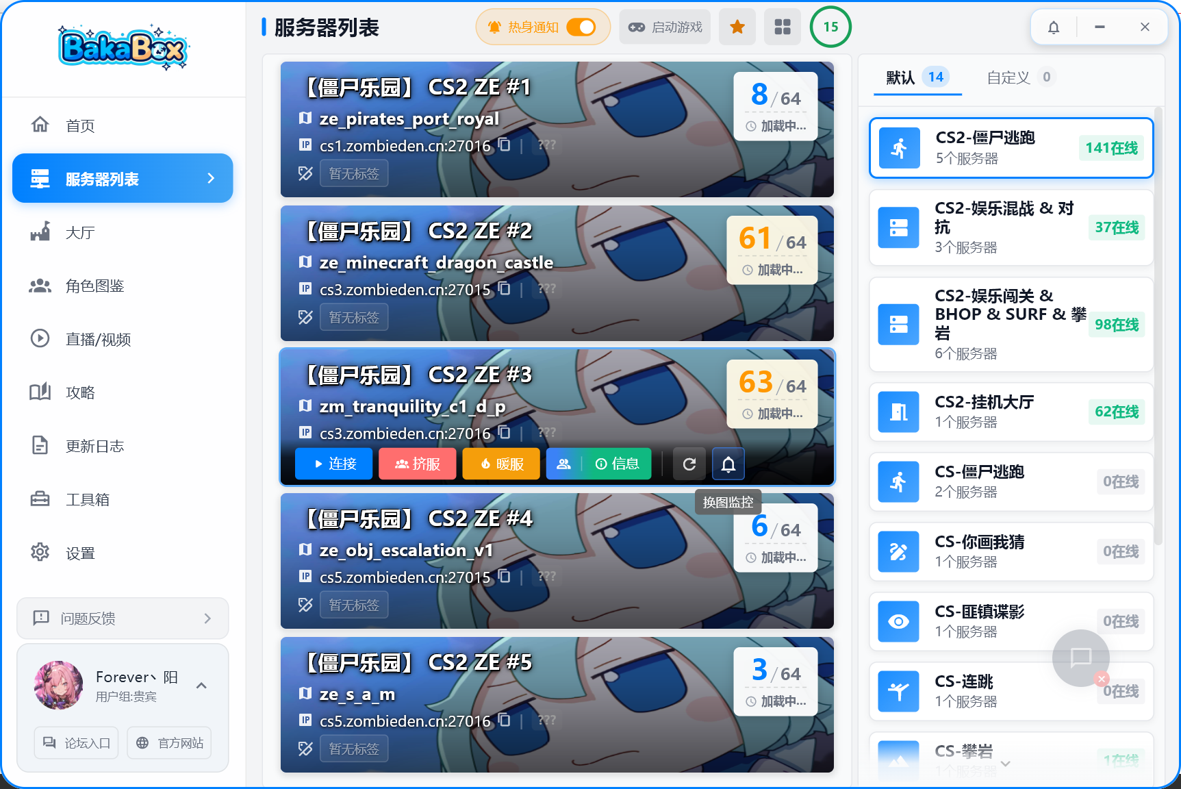Screen dimensions: 1181x789
Task: Edit tags icon on ZE #5 card
Action: 305,749
